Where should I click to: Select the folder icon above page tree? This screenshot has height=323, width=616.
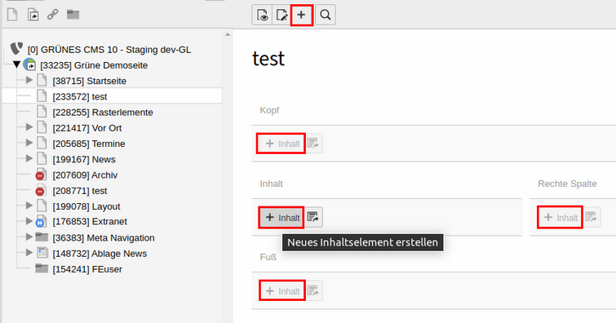coord(73,15)
